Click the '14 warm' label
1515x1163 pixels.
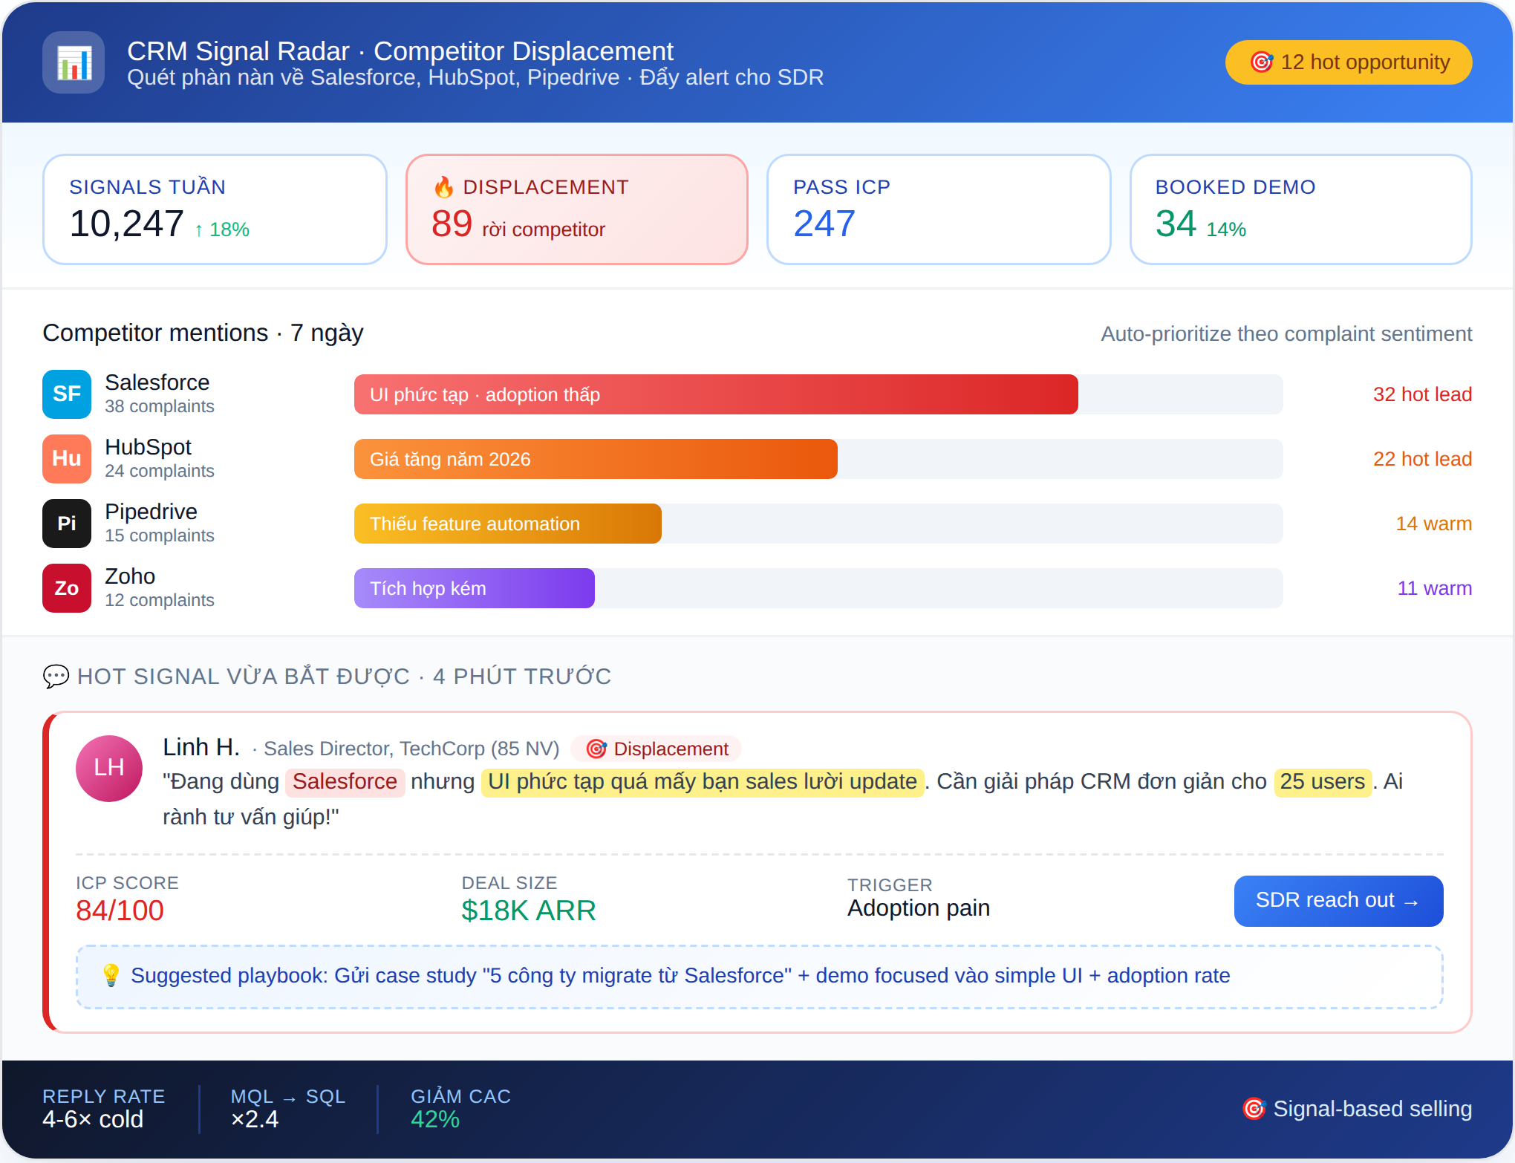click(x=1433, y=524)
